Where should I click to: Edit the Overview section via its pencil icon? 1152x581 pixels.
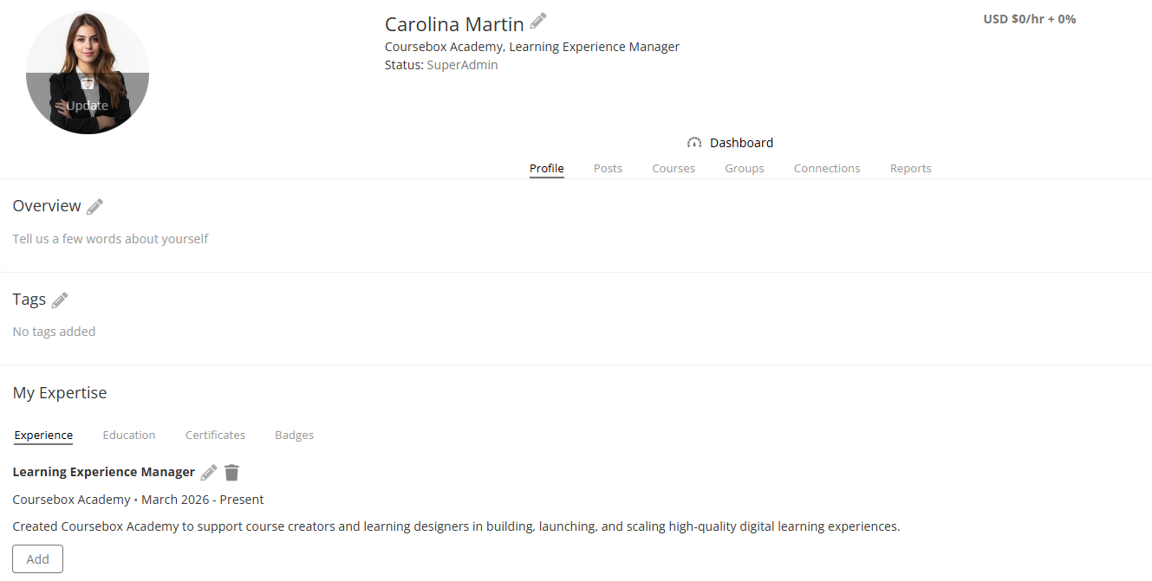coord(94,206)
